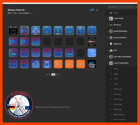Click the Wind Dir 270° key

[x=92, y=53]
